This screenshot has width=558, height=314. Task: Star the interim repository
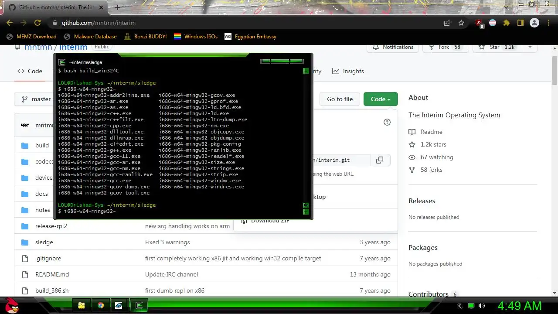click(497, 47)
